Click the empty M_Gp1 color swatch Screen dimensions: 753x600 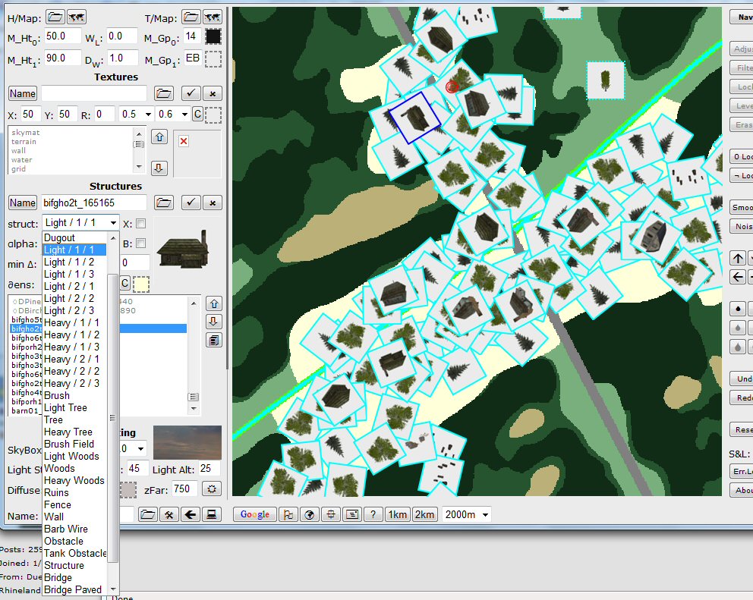click(x=213, y=59)
